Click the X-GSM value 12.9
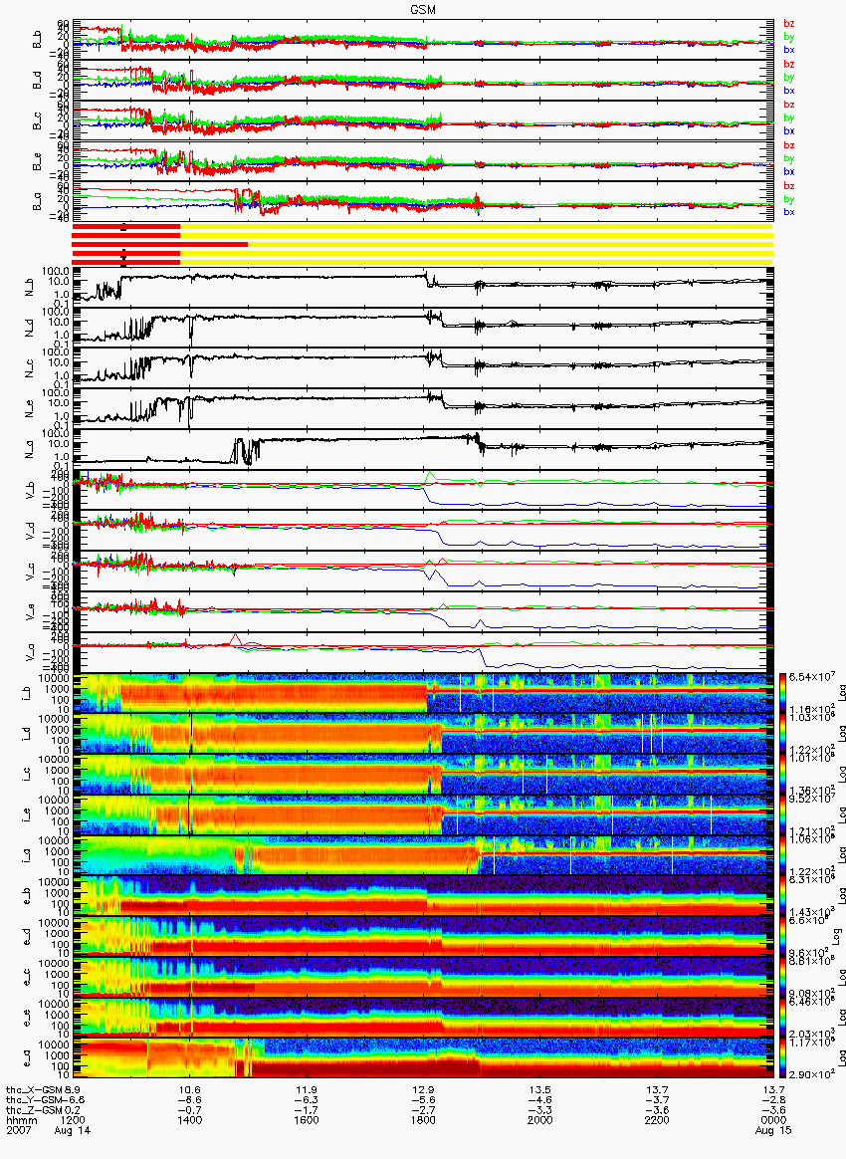Screen dimensions: 846x1159 point(423,1090)
